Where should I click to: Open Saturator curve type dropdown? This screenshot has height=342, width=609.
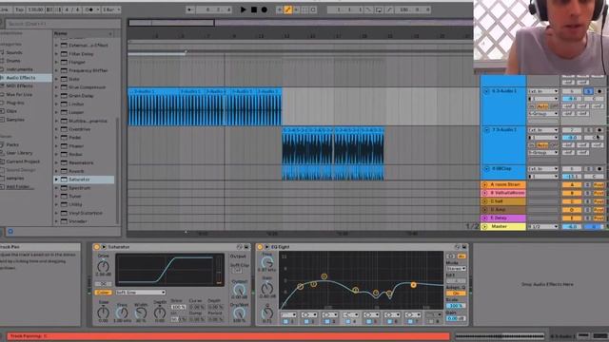click(140, 293)
